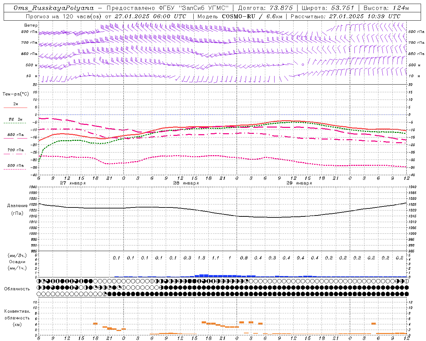Select the forecast length text Прогноз на 120 часа(ов)
This screenshot has width=426, height=341.
pos(64,16)
